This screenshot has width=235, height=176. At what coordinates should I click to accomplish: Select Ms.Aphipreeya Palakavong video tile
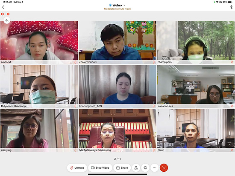click(117, 130)
